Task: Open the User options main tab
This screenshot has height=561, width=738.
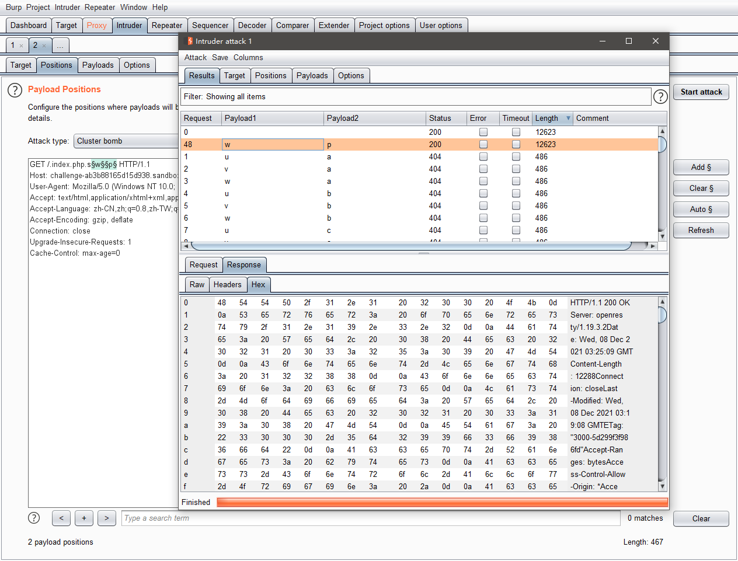Action: pos(441,25)
